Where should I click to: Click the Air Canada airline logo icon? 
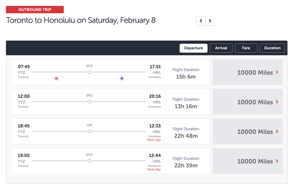coord(57,78)
